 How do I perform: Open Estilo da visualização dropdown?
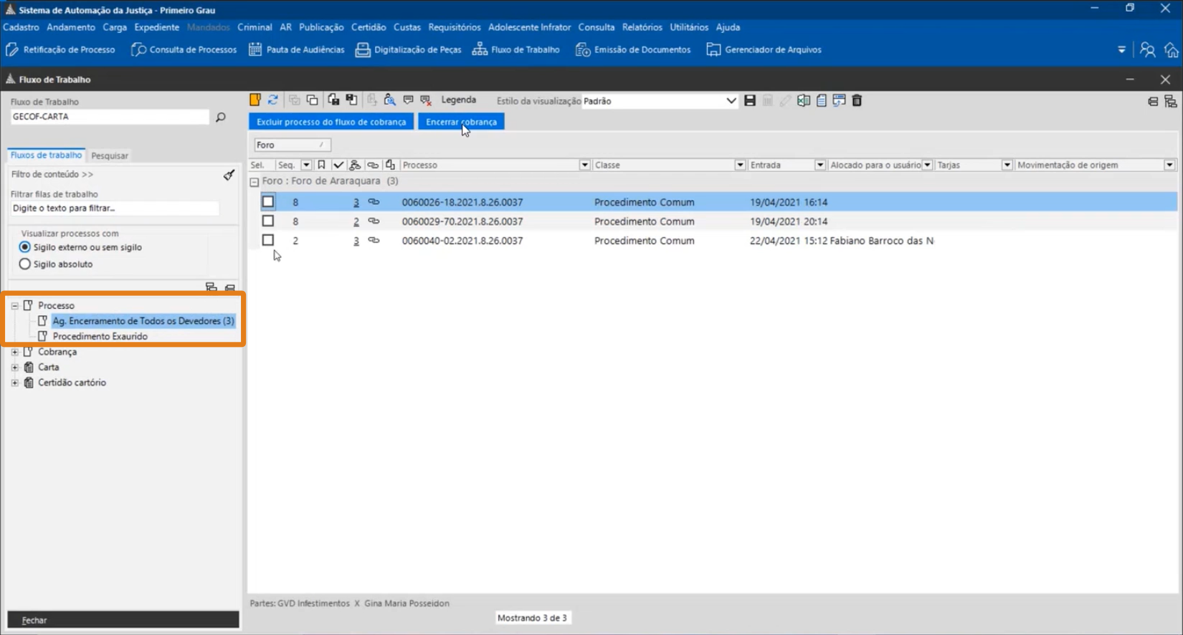click(x=731, y=101)
